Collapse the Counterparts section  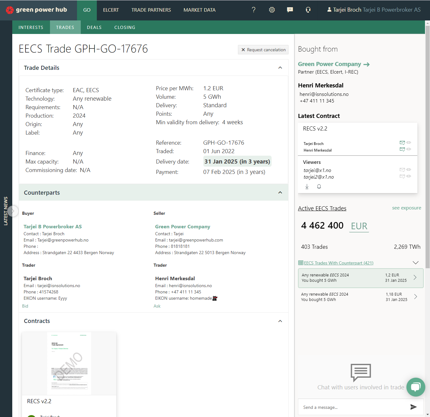click(x=280, y=192)
